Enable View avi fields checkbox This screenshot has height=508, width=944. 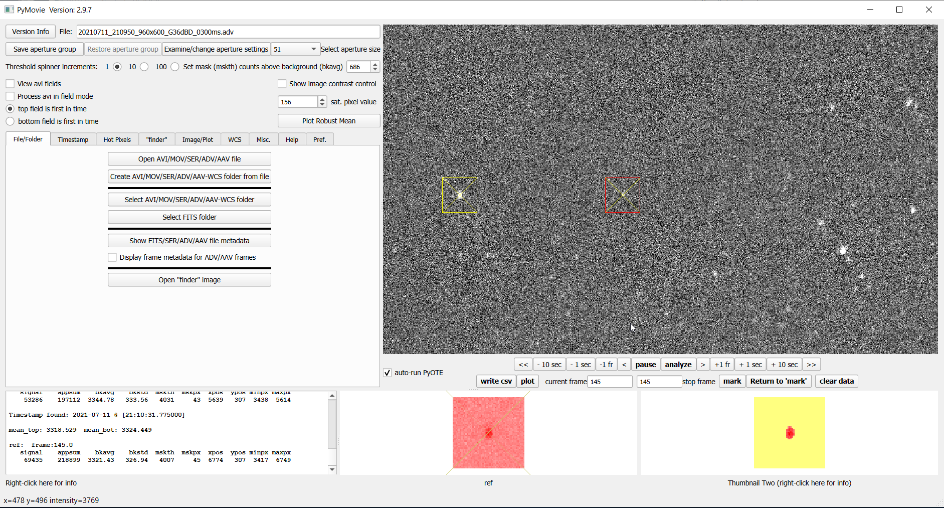pos(11,84)
